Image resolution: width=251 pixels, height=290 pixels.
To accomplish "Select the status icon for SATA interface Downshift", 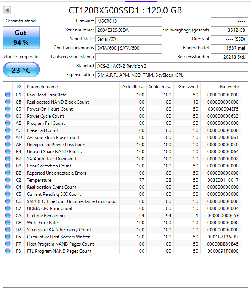I will pos(8,159).
